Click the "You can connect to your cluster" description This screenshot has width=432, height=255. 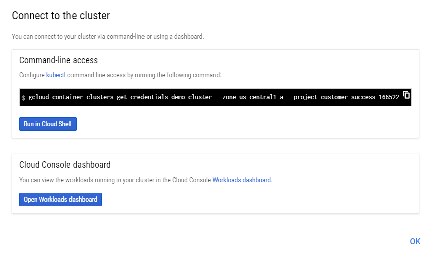click(108, 37)
